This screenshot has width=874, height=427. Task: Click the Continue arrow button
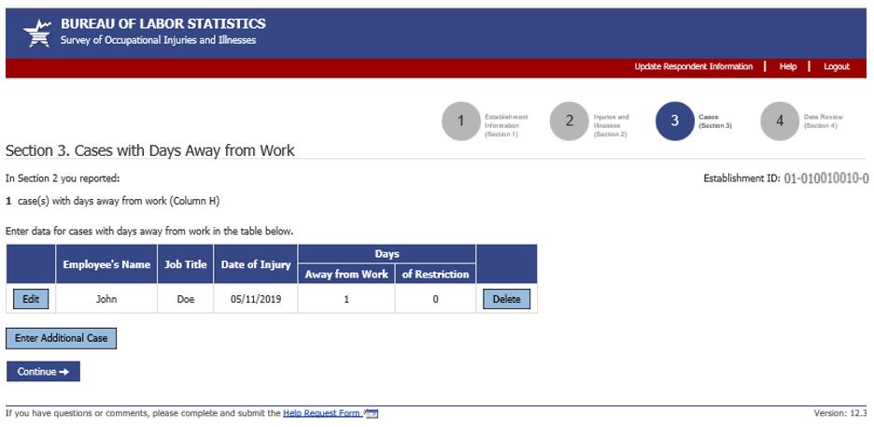pos(43,372)
